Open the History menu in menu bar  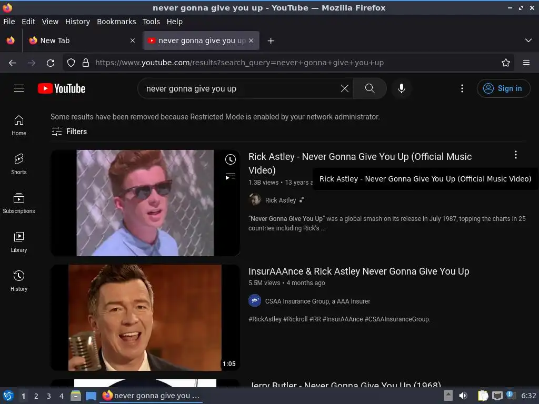[78, 22]
